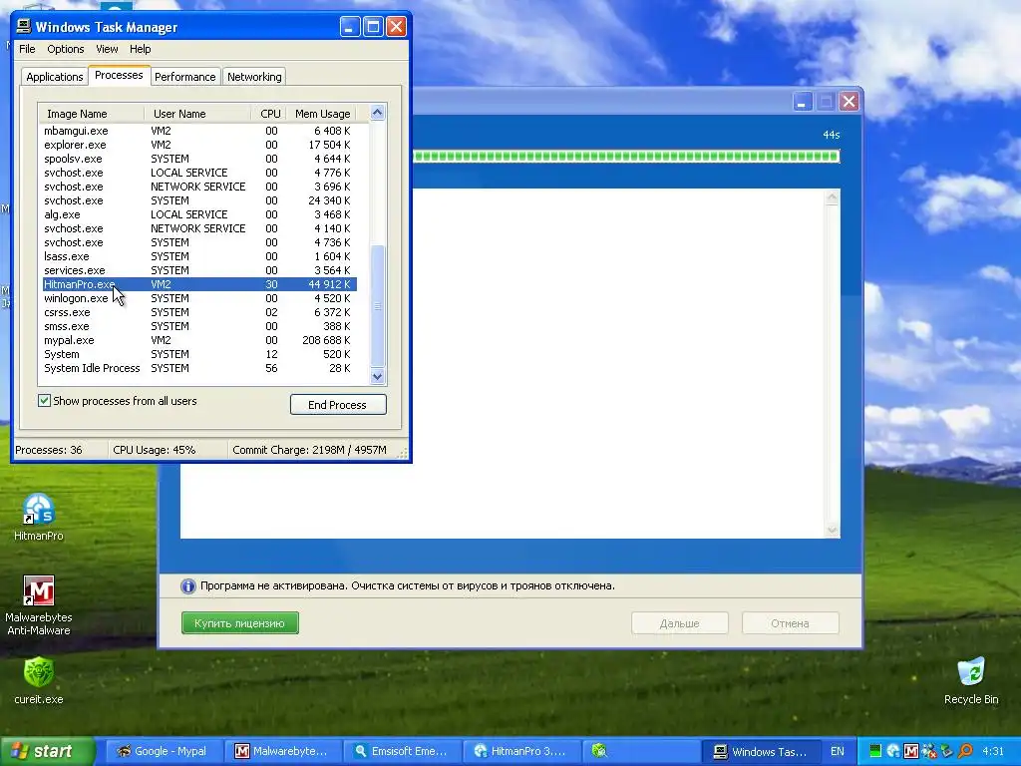Select the Processes tab
1021x766 pixels.
tap(119, 75)
